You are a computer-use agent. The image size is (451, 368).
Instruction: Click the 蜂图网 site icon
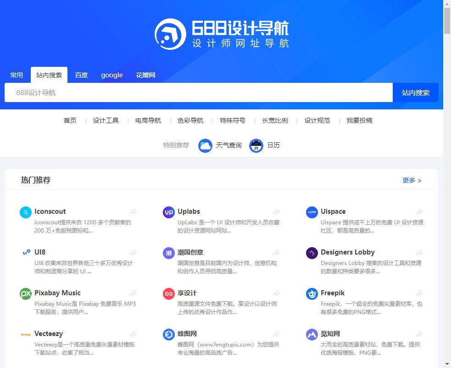click(x=168, y=335)
